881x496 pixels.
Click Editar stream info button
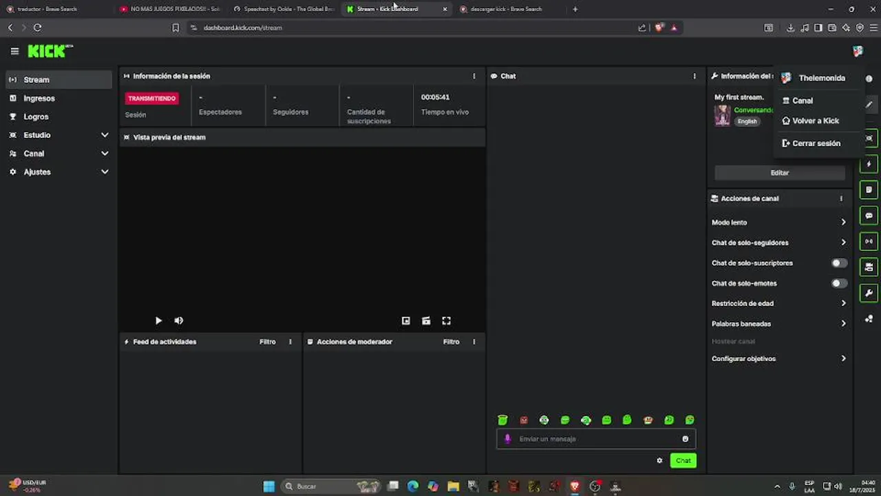(780, 173)
